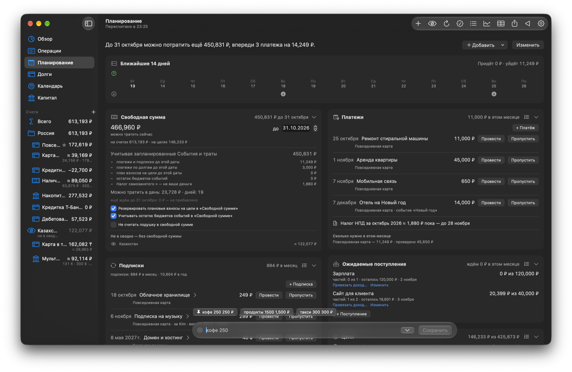Add a new account with plus icon

[93, 112]
